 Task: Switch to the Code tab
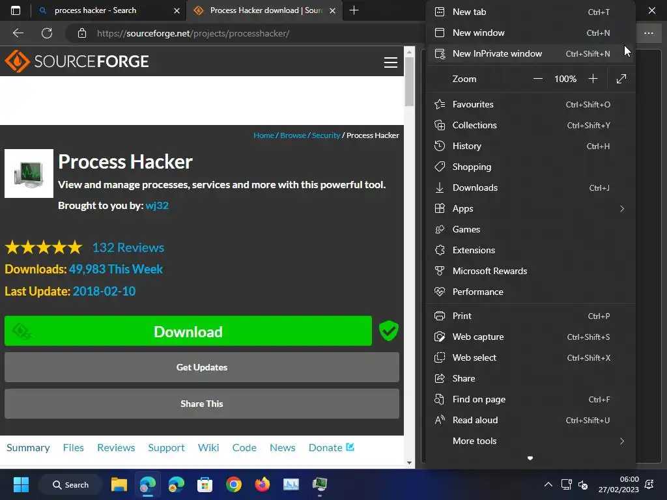tap(244, 448)
